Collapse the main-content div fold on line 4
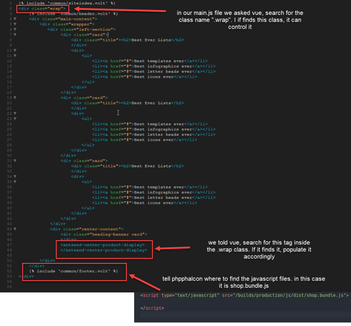Viewport: 351px width, 326px height. [15, 19]
